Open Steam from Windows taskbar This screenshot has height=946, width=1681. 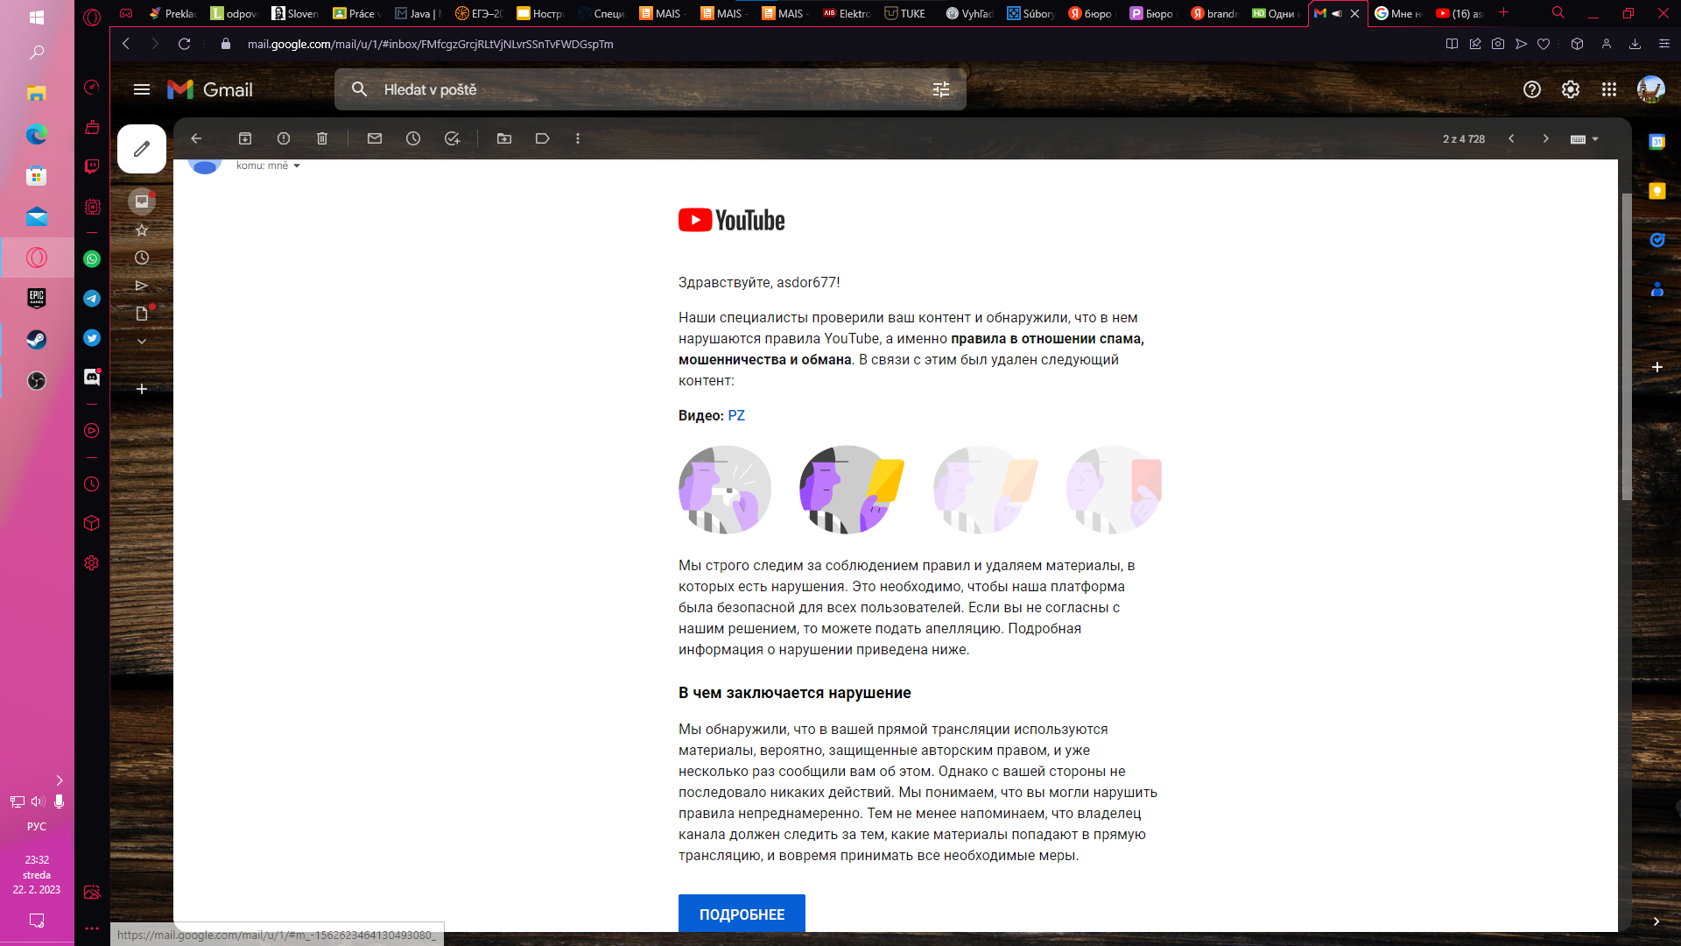pyautogui.click(x=37, y=339)
